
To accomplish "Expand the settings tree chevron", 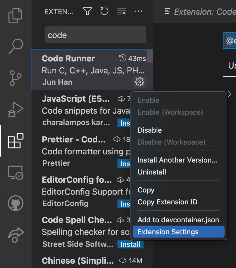I will 230,94.
